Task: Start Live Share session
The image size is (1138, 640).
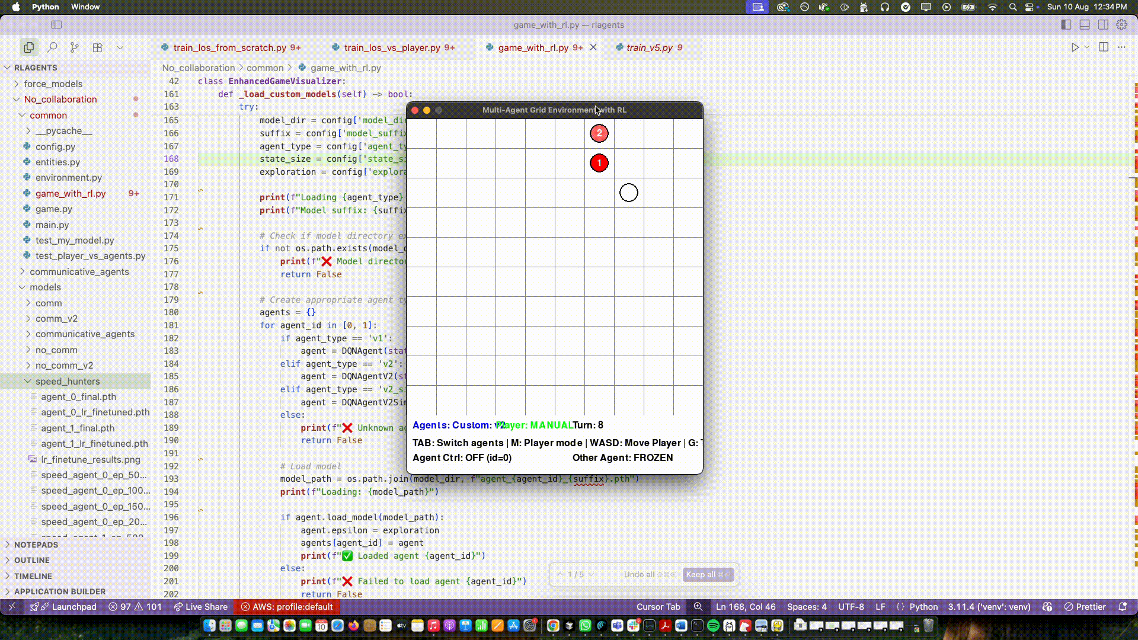Action: 201,606
